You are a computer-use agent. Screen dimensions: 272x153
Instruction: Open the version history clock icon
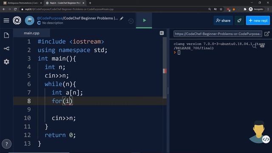tap(131, 21)
